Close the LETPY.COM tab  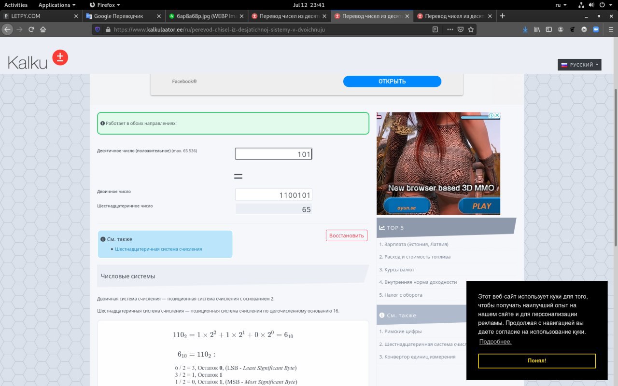click(76, 16)
